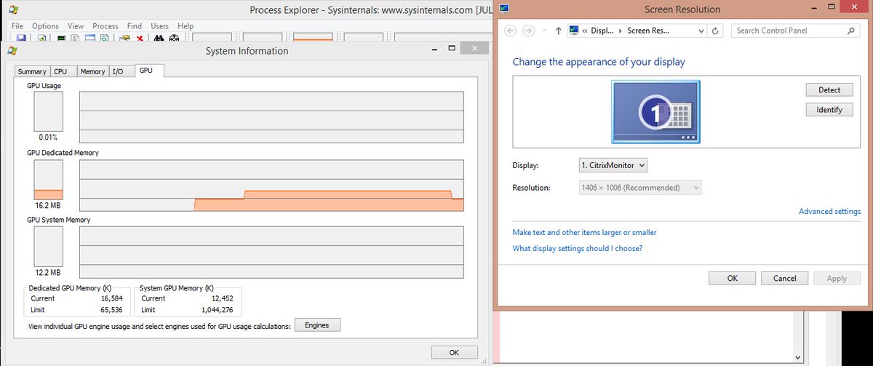Click the 16.2 MB dedicated memory value
The height and width of the screenshot is (366, 873).
click(48, 205)
